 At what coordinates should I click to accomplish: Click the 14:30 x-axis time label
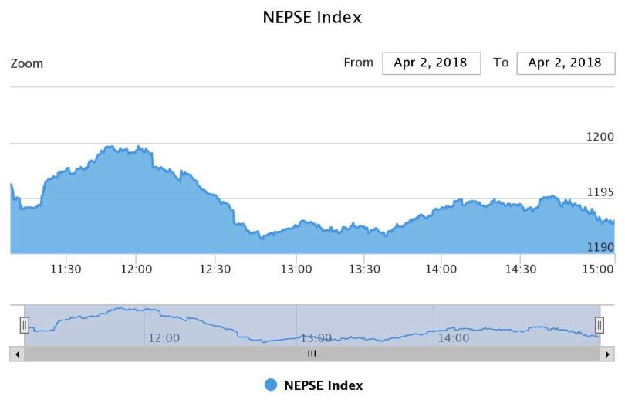[x=521, y=269]
